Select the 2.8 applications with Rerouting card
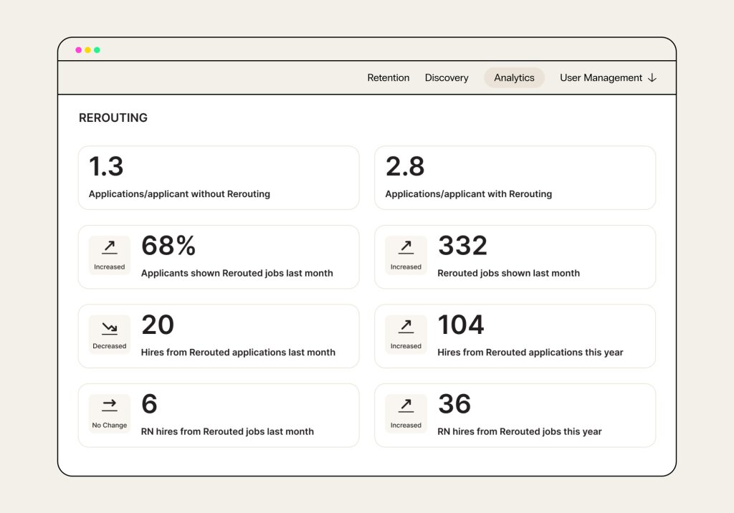The height and width of the screenshot is (513, 734). (515, 177)
